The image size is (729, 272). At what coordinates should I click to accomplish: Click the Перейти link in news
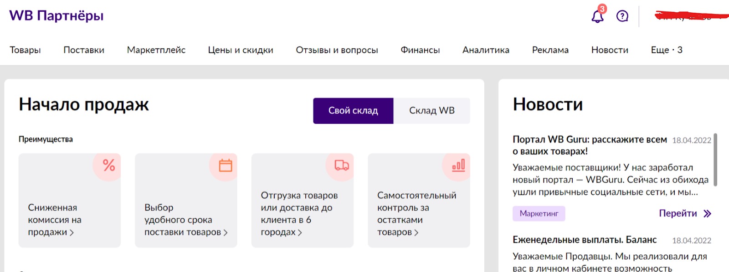[678, 213]
